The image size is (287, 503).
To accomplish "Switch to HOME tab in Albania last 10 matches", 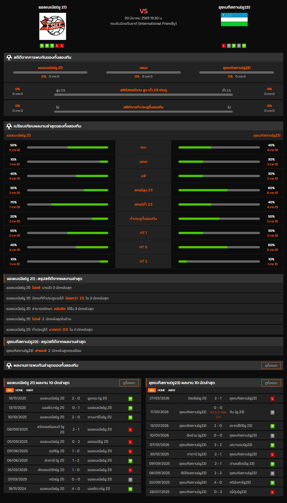I will [19, 390].
